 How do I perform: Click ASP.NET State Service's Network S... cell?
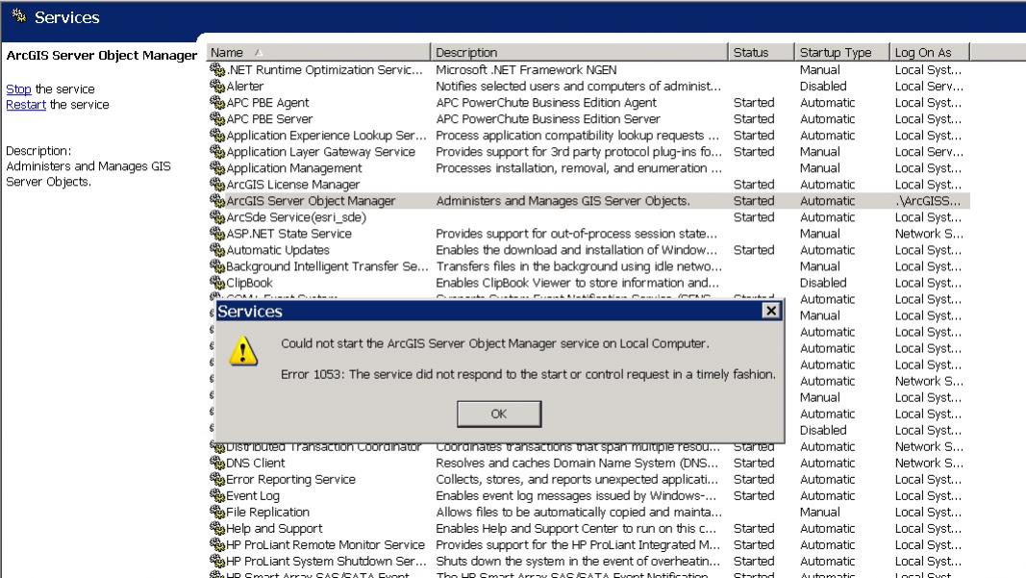(x=929, y=234)
